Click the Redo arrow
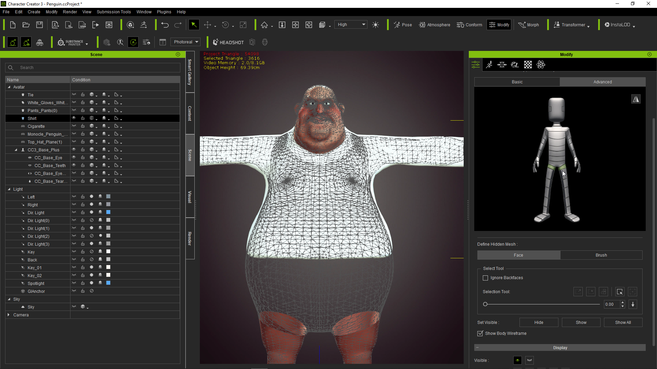The height and width of the screenshot is (369, 657). tap(178, 25)
